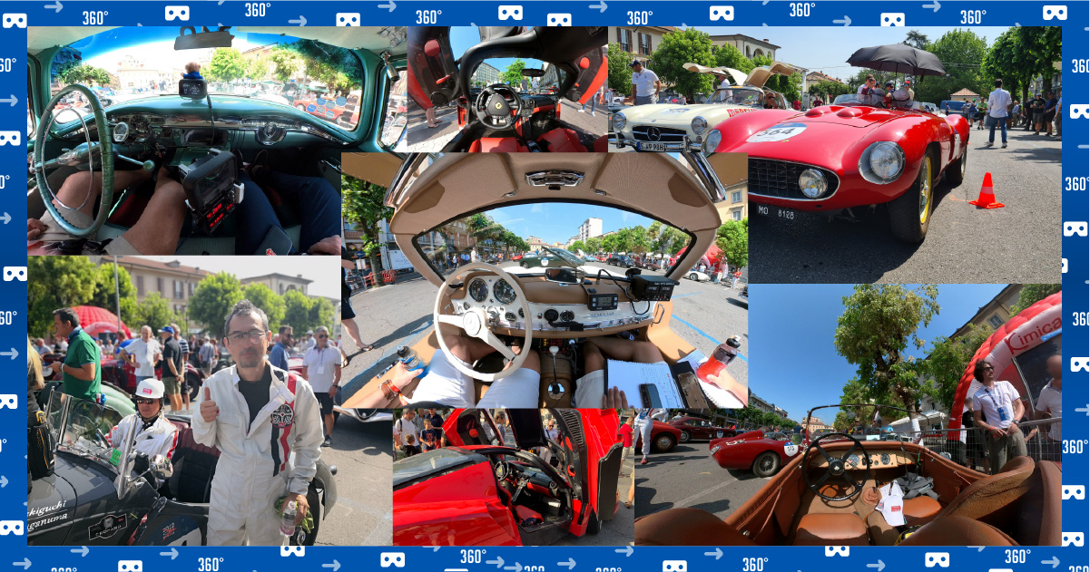Screen dimensions: 1090x572
Task: Click the dashboard camera on teal car windshield
Action: pos(192,87)
